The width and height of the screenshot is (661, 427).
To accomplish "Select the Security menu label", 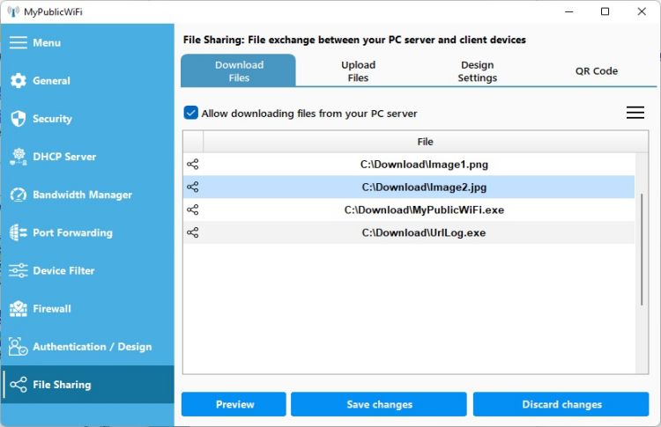I will pos(52,119).
